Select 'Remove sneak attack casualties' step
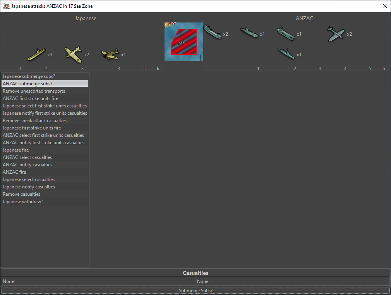 [45, 121]
